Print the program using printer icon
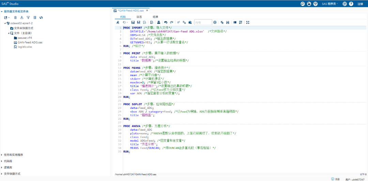This screenshot has height=181, width=368. point(158,22)
